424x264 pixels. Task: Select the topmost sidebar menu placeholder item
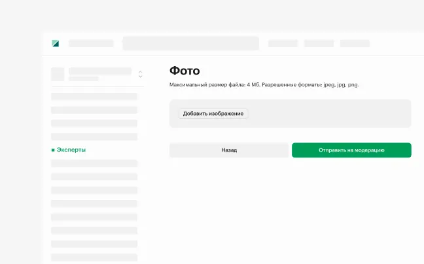coord(94,97)
